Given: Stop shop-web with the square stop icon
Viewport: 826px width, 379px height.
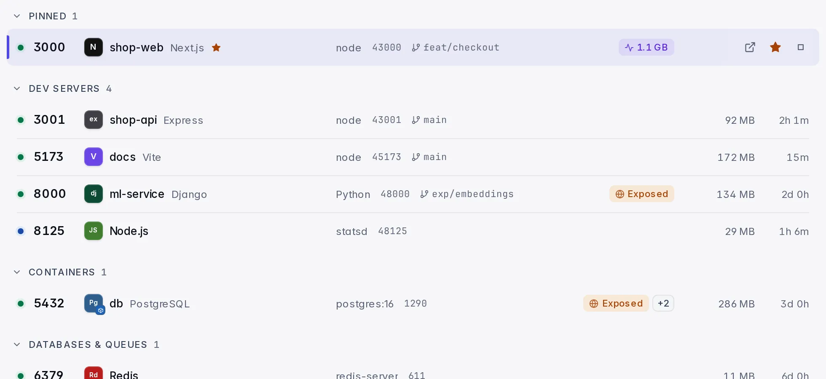Looking at the screenshot, I should click(801, 47).
